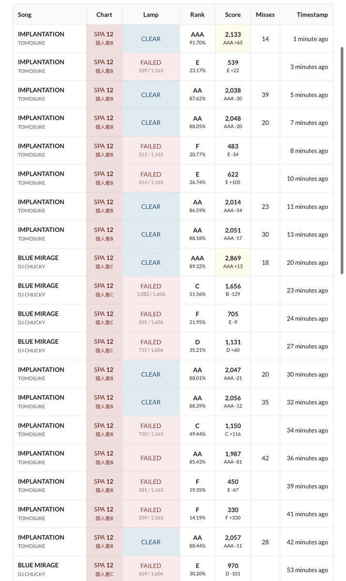Viewport: 346px width, 581px height.
Task: Click the Chart column header
Action: click(104, 15)
